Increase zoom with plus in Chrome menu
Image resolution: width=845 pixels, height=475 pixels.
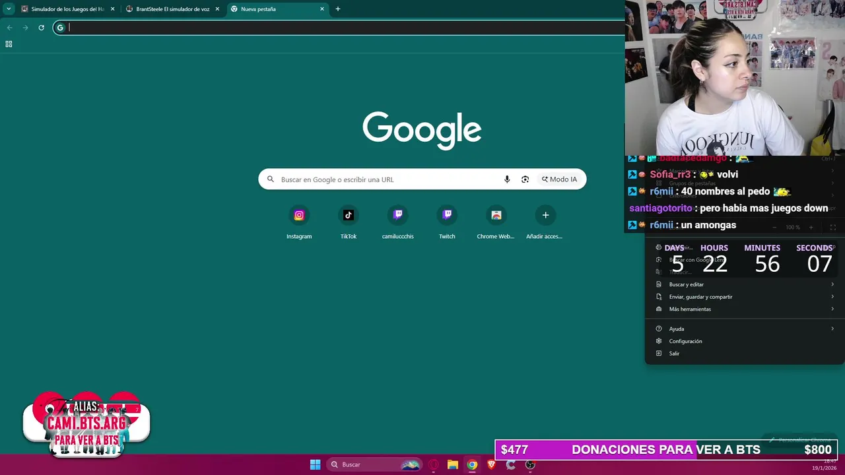click(x=811, y=228)
